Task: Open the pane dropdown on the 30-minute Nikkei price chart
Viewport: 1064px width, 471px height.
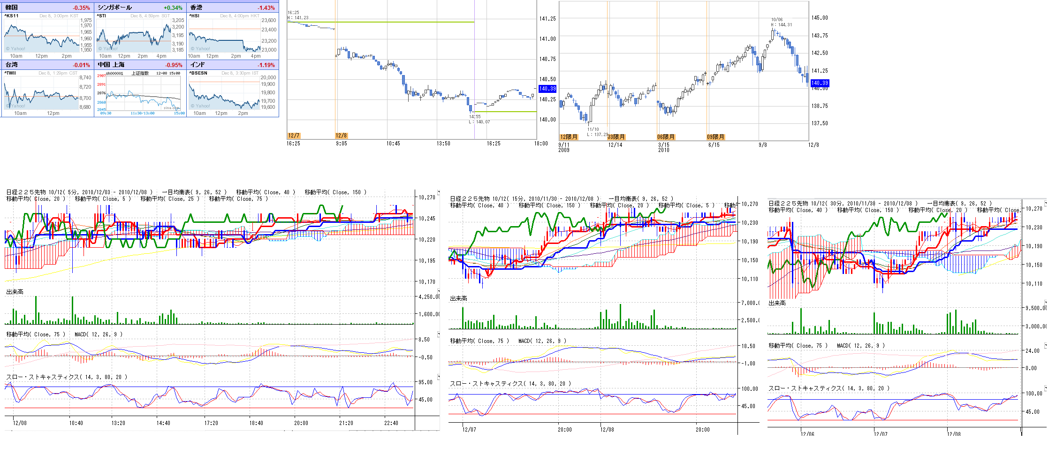Action: point(1045,203)
